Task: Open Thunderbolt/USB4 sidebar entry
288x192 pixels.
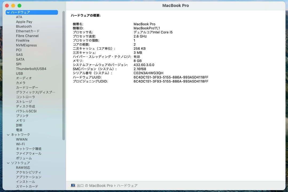Action: tap(31, 69)
